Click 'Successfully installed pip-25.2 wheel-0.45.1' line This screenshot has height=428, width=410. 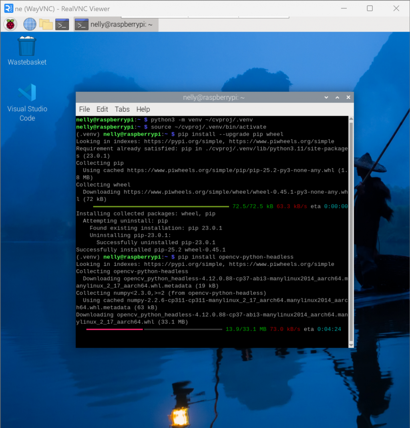click(x=151, y=250)
